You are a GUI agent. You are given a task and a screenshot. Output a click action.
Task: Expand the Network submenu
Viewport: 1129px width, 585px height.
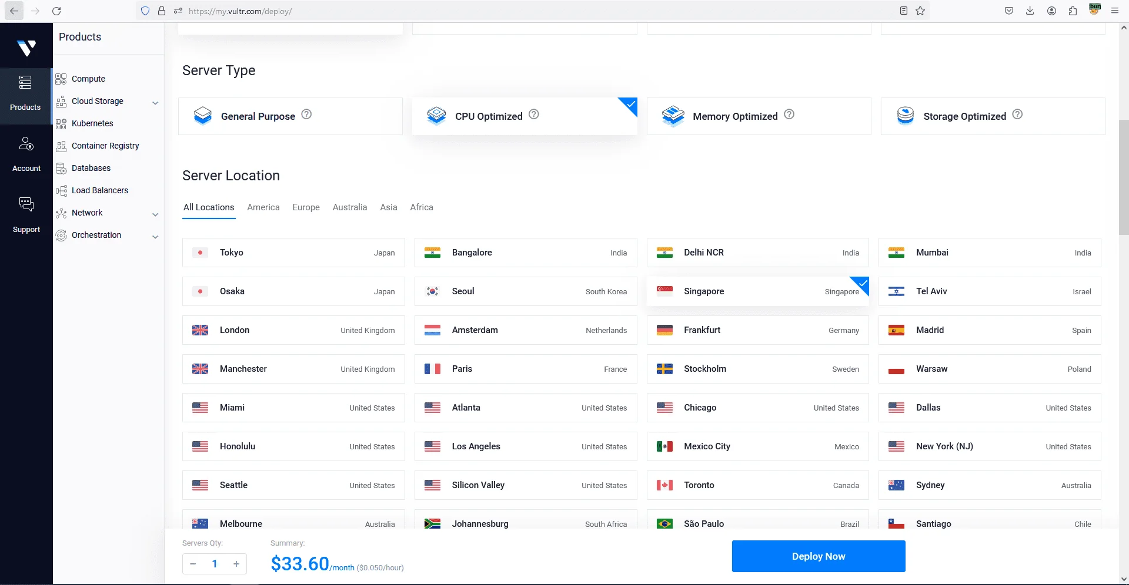(155, 214)
